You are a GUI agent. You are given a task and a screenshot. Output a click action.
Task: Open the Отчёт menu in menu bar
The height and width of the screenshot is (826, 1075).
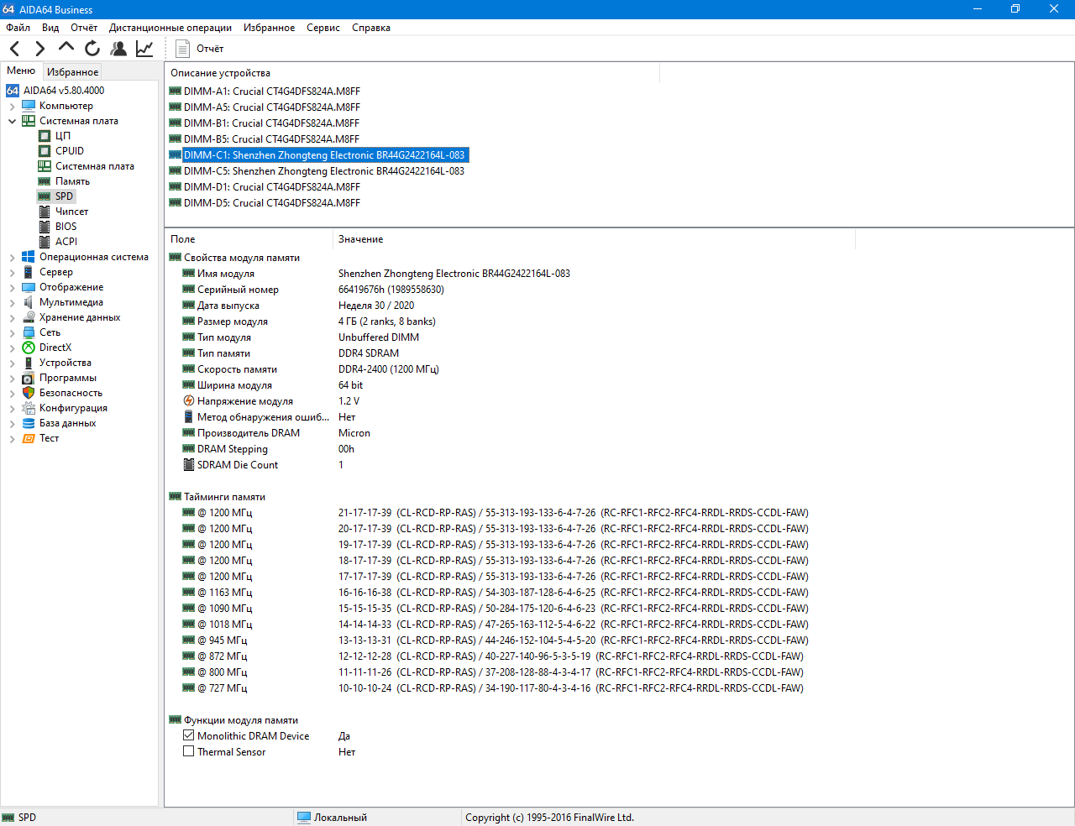[x=84, y=28]
